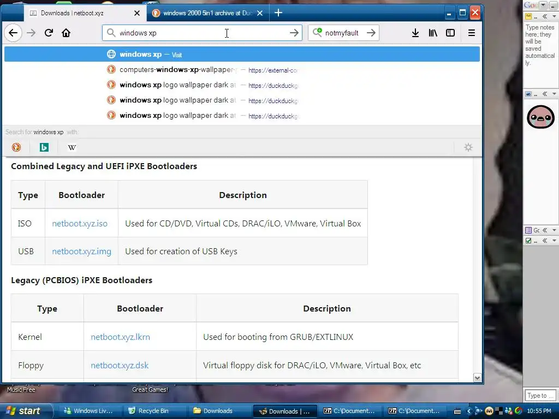Choose computers-windows-xp-wallpaper suggestion
This screenshot has height=419, width=559.
click(242, 70)
